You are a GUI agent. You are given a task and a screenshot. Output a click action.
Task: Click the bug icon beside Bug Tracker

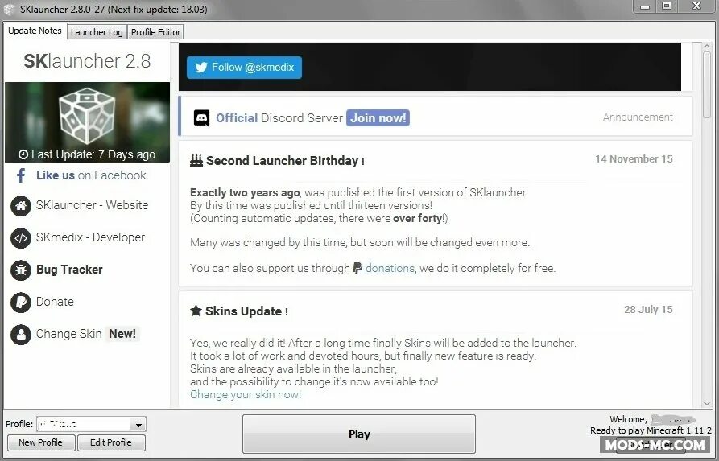click(21, 270)
